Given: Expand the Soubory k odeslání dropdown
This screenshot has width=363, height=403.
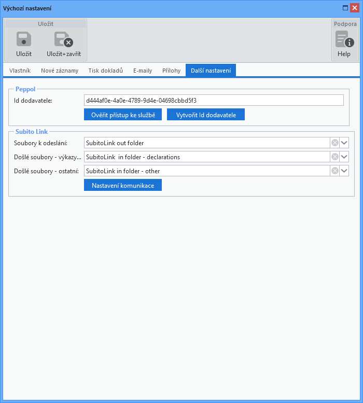Looking at the screenshot, I should pyautogui.click(x=344, y=143).
